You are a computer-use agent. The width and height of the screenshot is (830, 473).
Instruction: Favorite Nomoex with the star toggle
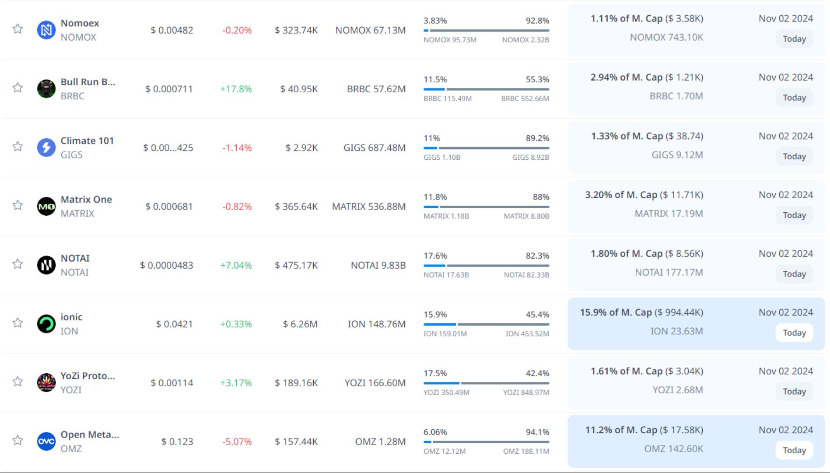point(18,29)
